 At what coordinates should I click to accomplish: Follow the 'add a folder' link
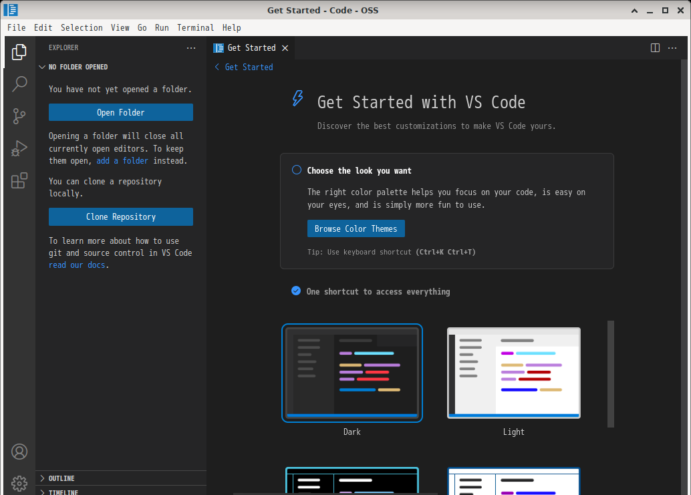click(122, 161)
